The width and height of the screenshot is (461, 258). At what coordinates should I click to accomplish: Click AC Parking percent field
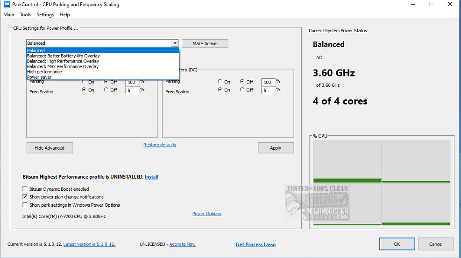(132, 82)
